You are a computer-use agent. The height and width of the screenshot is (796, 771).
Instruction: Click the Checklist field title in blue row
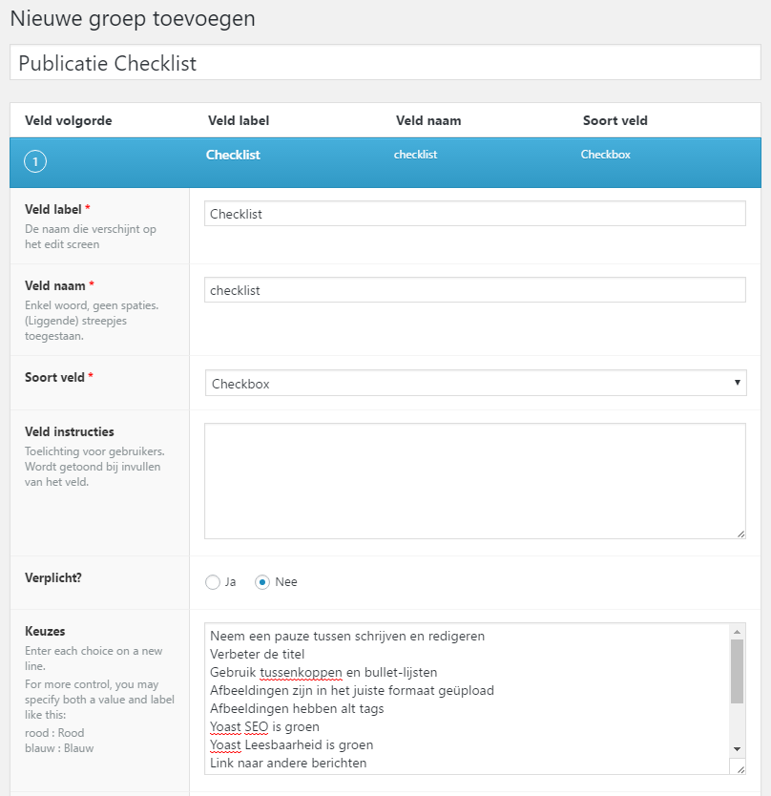coord(233,155)
